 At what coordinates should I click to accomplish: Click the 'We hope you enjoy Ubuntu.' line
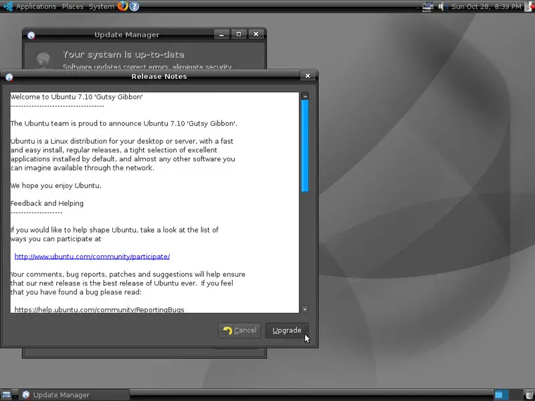pyautogui.click(x=56, y=186)
